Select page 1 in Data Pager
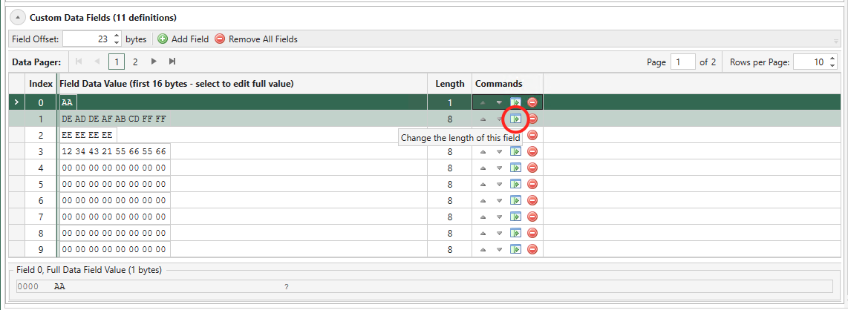848x310 pixels. click(116, 62)
